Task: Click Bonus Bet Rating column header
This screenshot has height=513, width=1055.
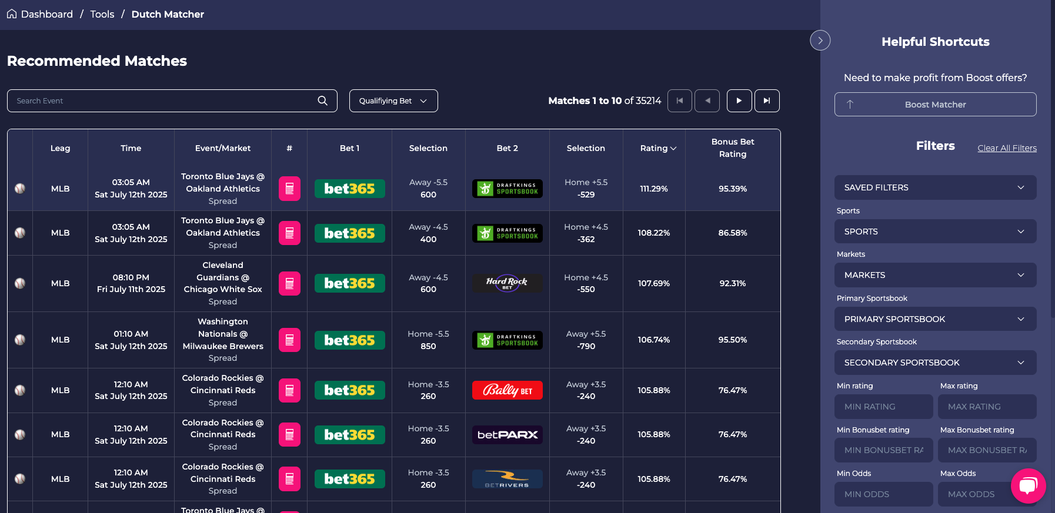Action: tap(733, 148)
